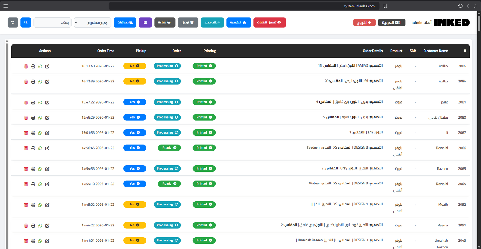Open the احصاليات statistics page
The image size is (481, 249).
click(125, 22)
